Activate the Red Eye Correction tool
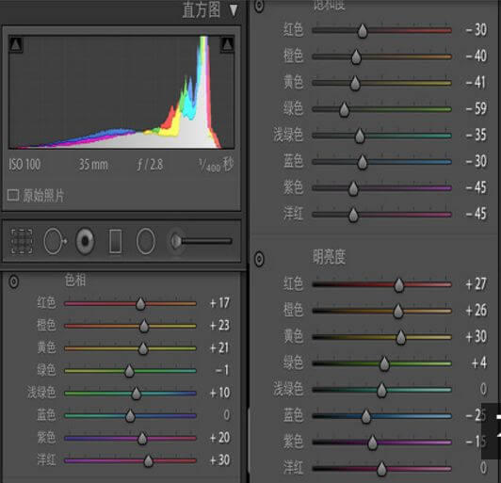 click(85, 241)
